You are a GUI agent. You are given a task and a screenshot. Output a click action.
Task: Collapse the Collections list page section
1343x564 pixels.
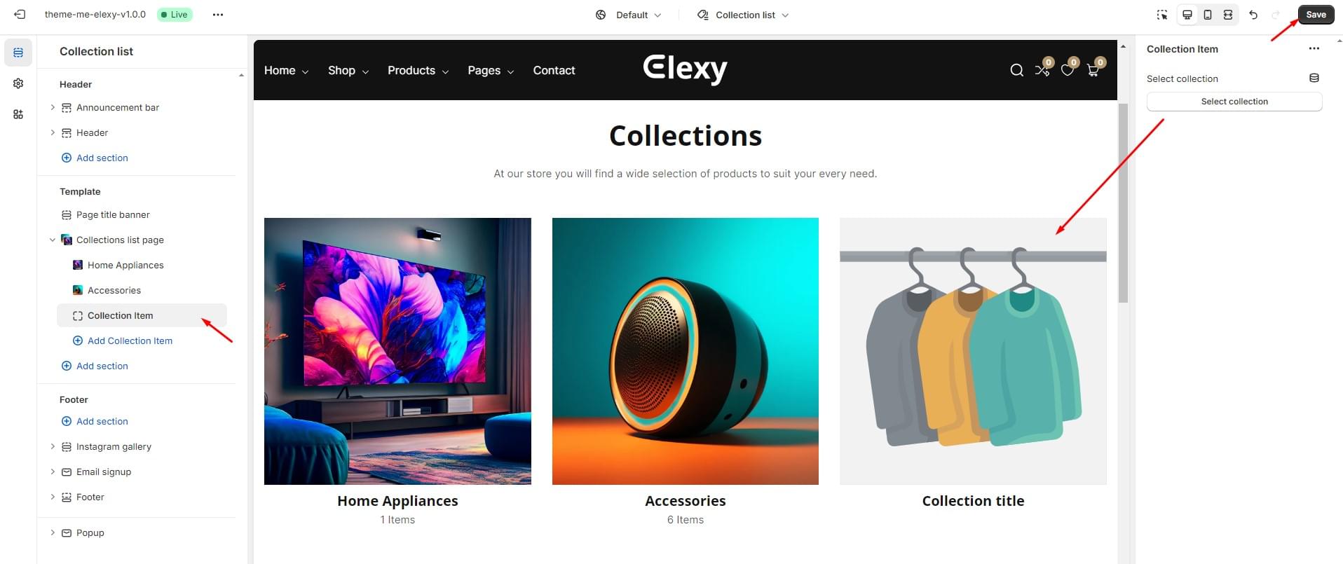[53, 240]
